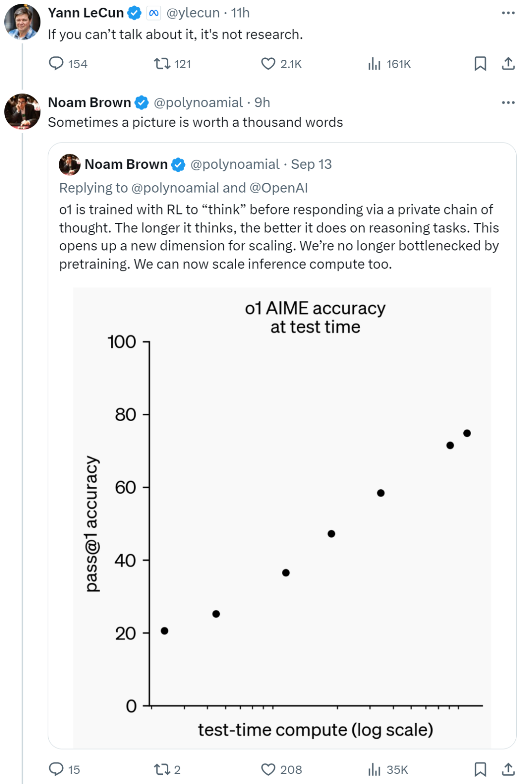
Task: Reply to Yann LeCun's tweet
Action: pyautogui.click(x=57, y=63)
